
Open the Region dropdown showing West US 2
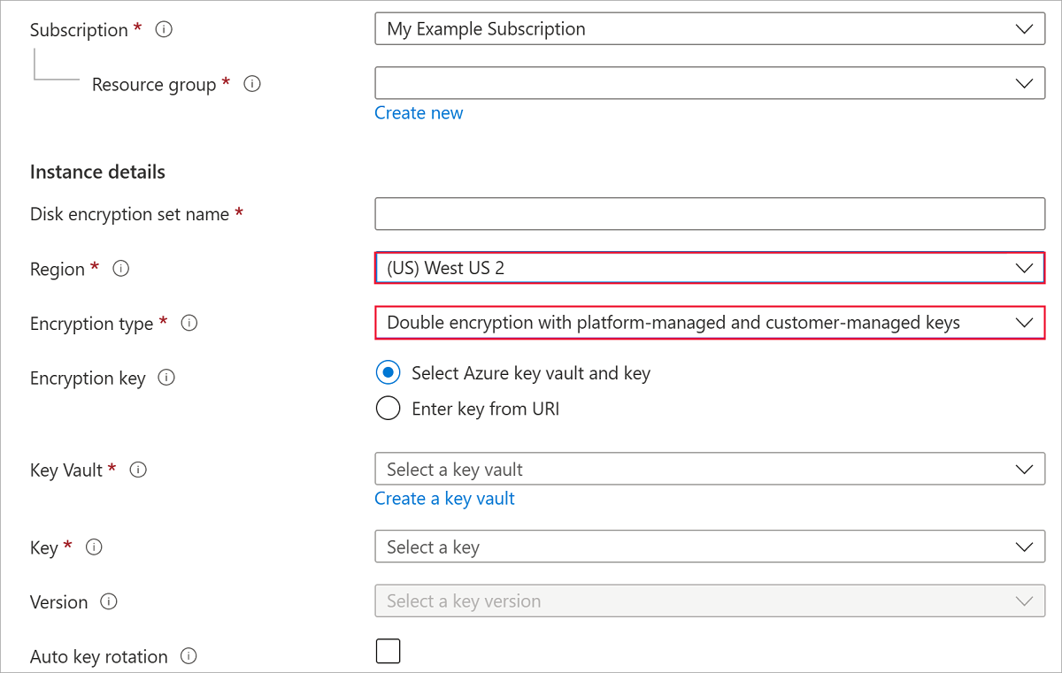[709, 268]
